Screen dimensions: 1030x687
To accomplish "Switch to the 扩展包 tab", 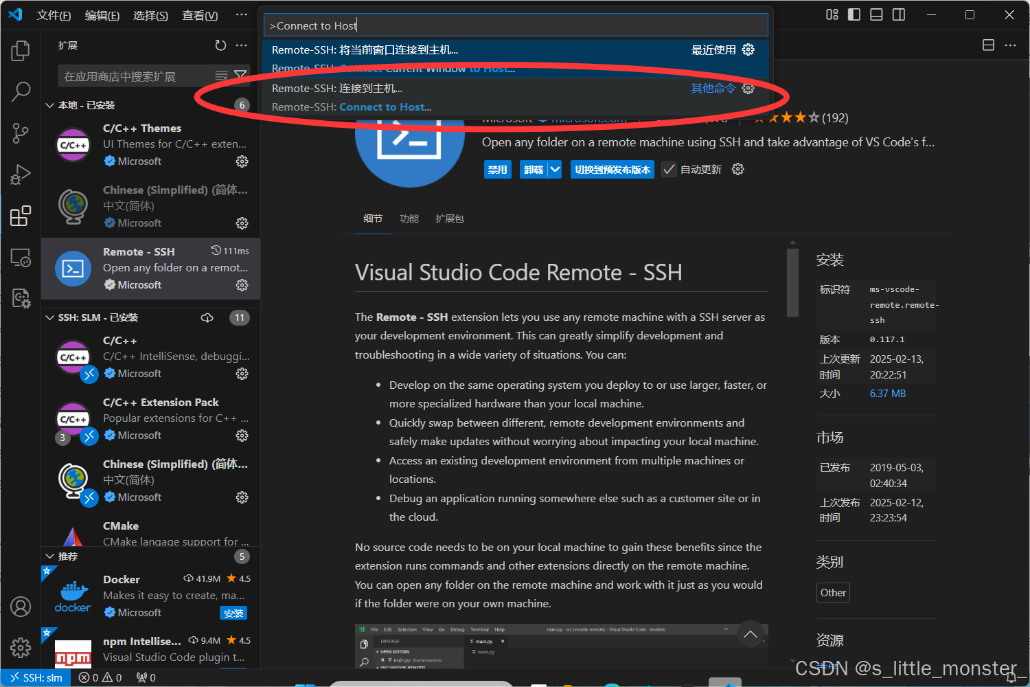I will point(450,218).
